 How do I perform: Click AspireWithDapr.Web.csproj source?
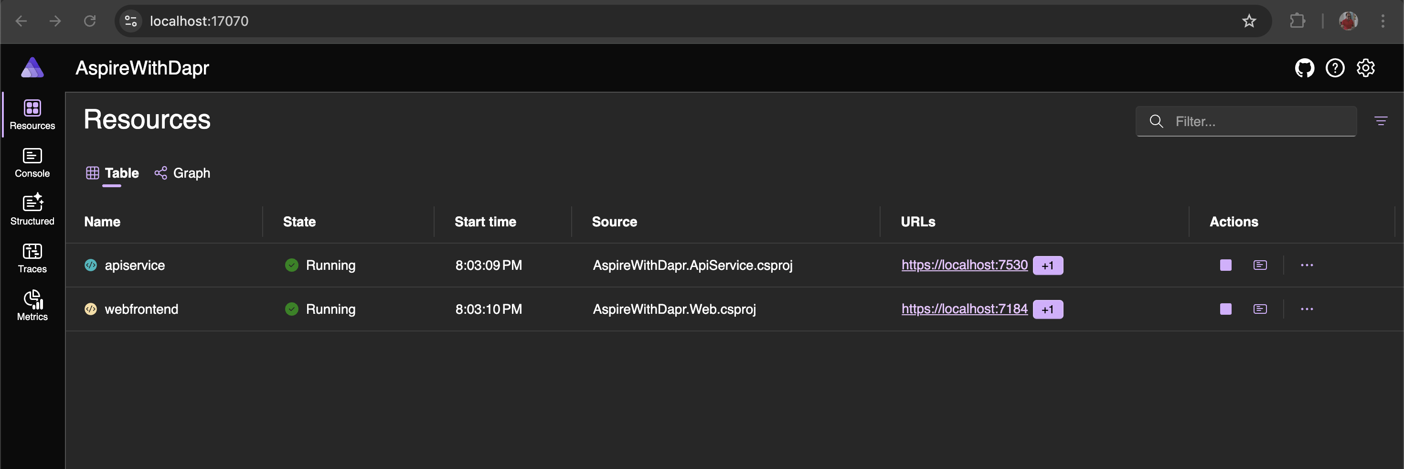674,309
